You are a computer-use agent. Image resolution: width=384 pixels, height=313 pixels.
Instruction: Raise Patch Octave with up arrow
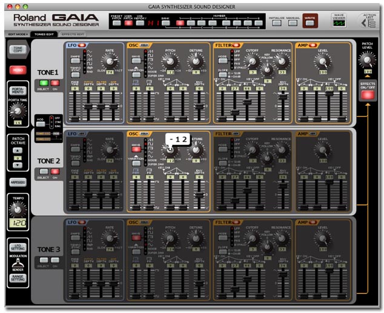(18, 150)
